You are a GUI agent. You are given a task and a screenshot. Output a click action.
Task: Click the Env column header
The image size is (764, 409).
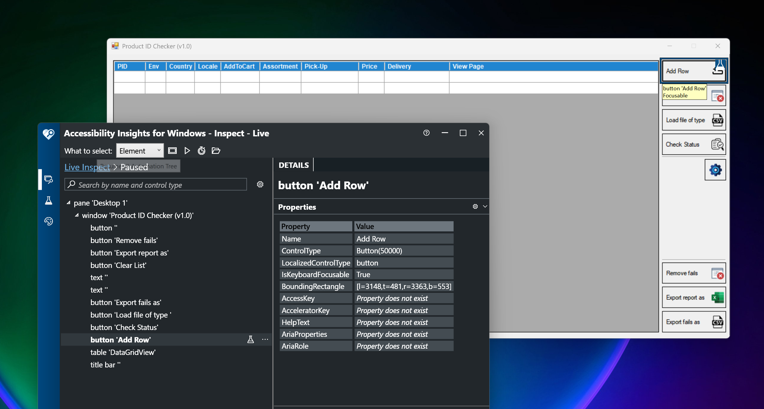click(155, 66)
